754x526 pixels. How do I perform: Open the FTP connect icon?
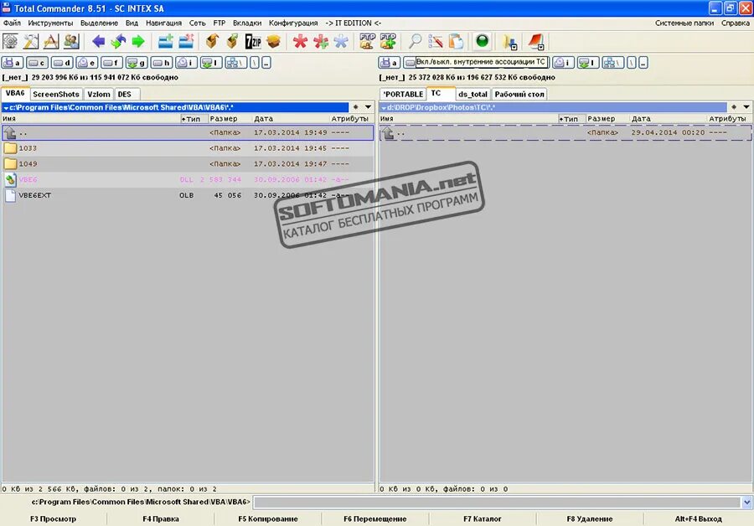point(368,42)
